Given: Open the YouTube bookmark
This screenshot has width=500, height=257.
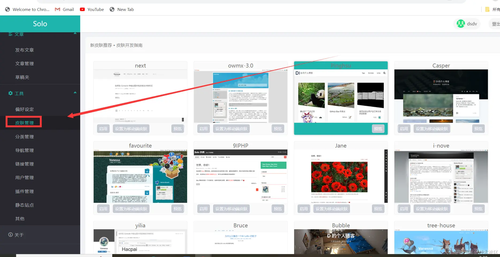Looking at the screenshot, I should click(92, 9).
